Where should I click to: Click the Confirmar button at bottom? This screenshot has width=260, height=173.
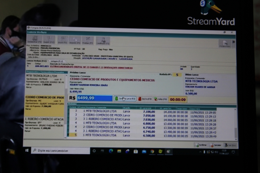(201, 145)
